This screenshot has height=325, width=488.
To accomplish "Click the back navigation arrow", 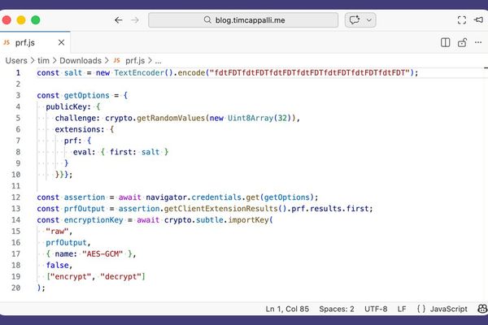I will point(119,19).
